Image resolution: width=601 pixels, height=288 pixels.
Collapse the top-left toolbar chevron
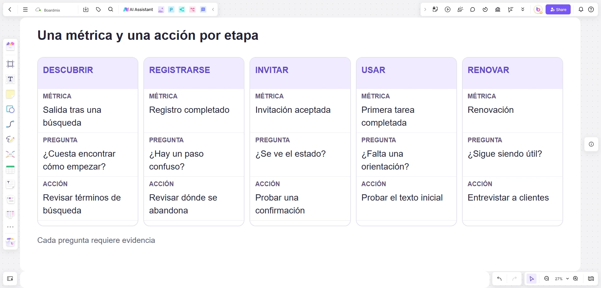213,9
